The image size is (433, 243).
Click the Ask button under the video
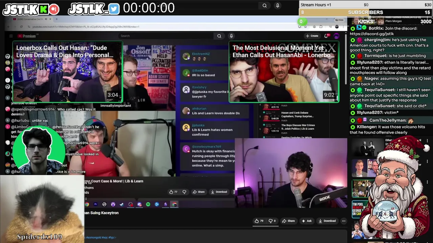[x=306, y=221]
